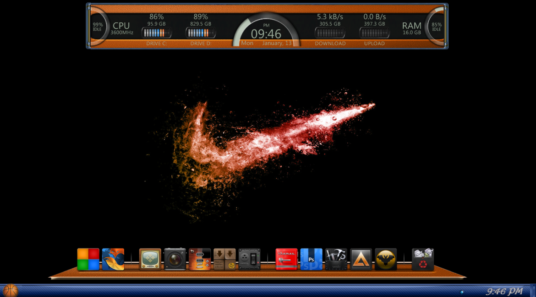Click the 397.3 GB upload total

pos(374,24)
